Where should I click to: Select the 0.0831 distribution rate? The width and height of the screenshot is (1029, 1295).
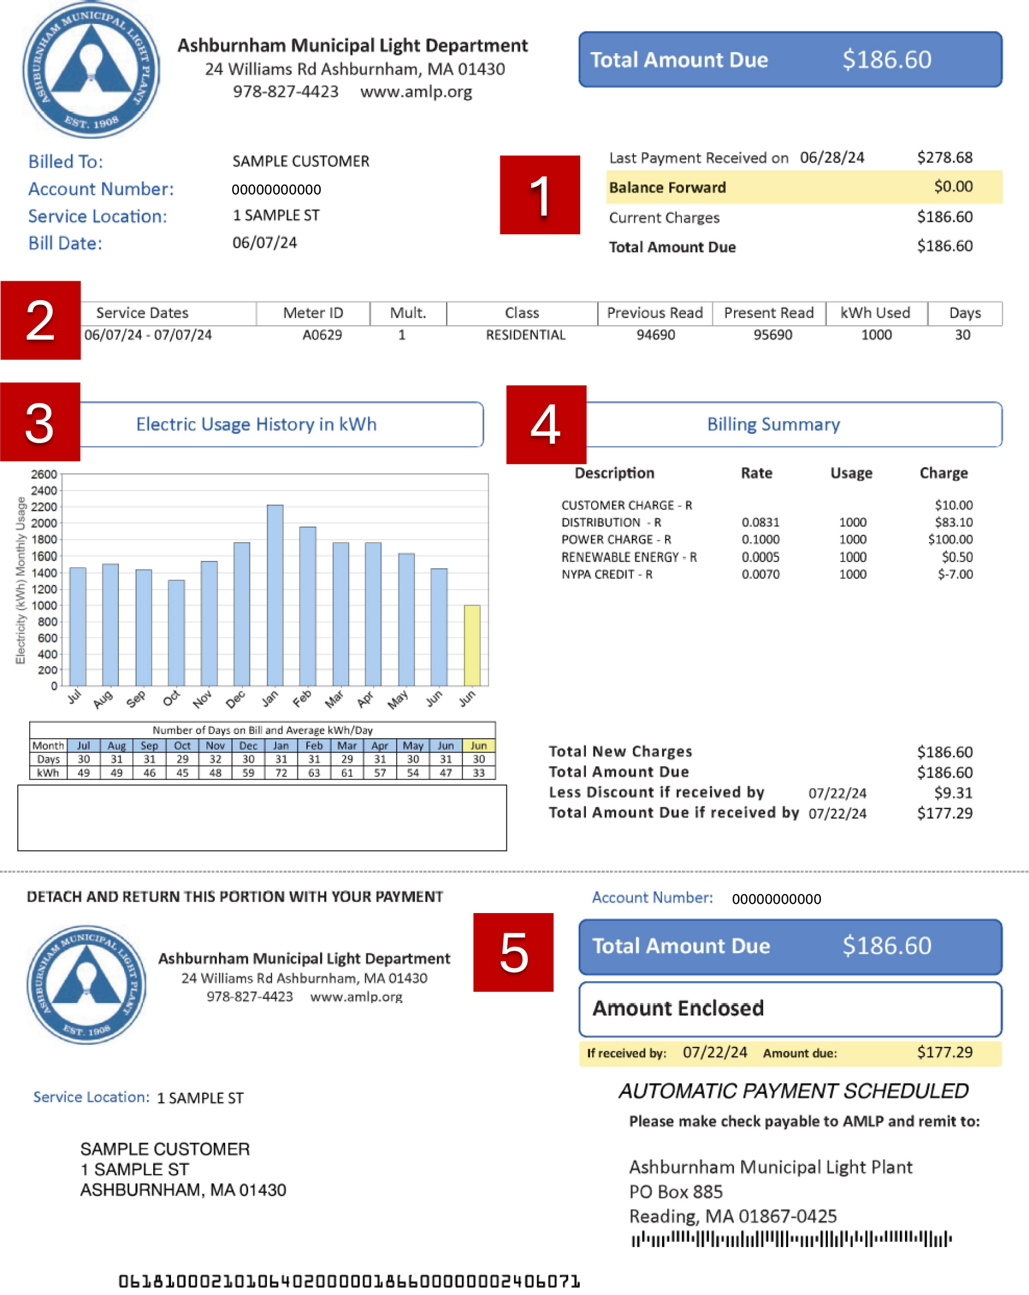coord(760,523)
